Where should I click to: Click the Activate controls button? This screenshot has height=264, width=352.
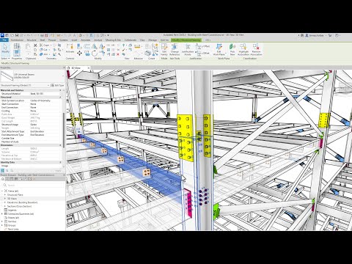tap(70, 48)
